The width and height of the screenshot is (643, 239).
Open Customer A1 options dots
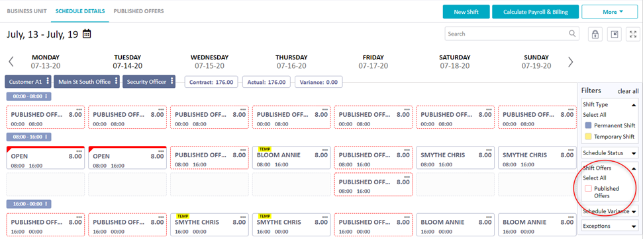[48, 81]
